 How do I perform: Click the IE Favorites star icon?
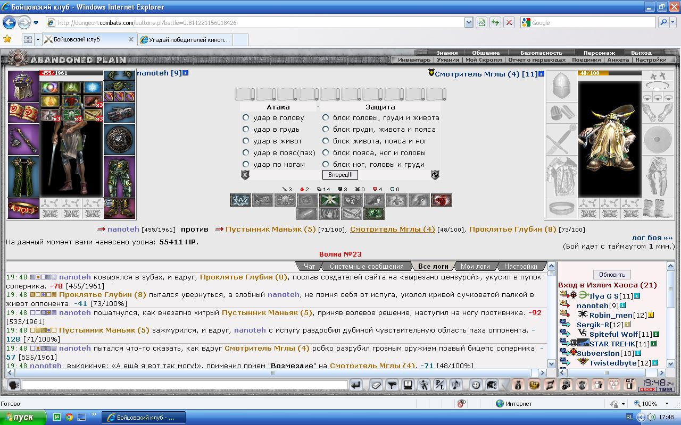7,39
